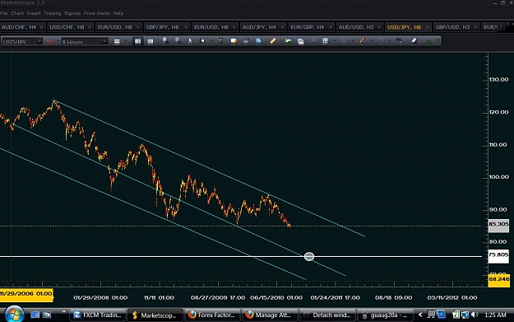Click the white eraser tool icon
Viewport: 514px width, 322px height.
tap(414, 41)
